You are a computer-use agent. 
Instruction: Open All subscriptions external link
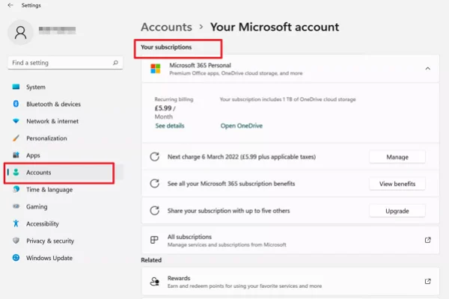427,240
